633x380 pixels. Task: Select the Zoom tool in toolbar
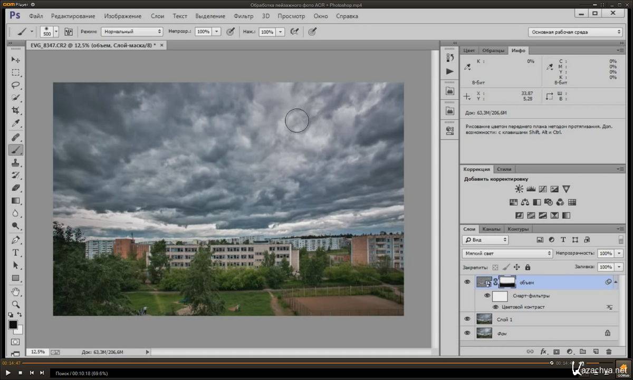(x=15, y=304)
